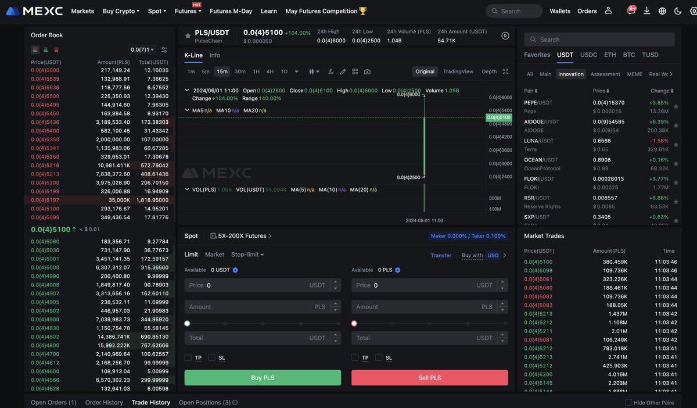Screen dimensions: 697x408
Task: Check Hide Other Pairs box
Action: pos(628,402)
